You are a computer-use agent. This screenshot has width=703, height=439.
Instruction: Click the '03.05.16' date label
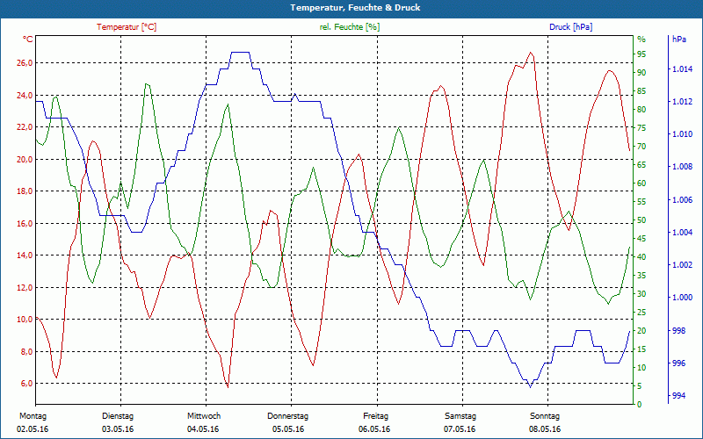click(x=118, y=429)
